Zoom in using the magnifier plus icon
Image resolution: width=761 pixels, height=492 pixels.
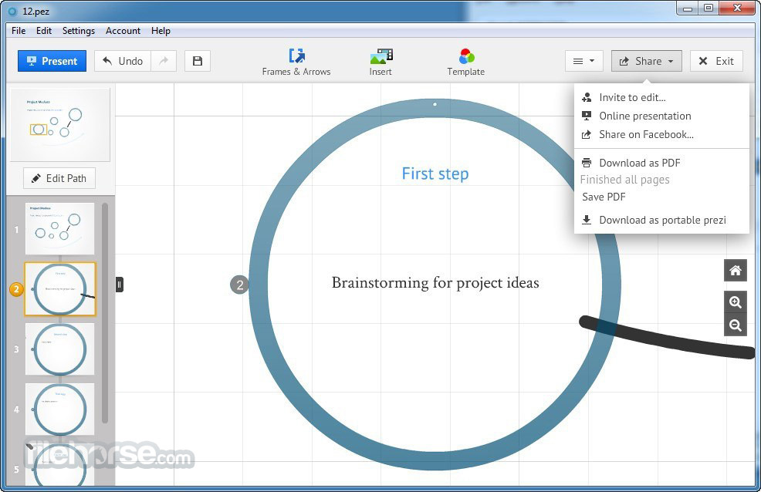736,302
